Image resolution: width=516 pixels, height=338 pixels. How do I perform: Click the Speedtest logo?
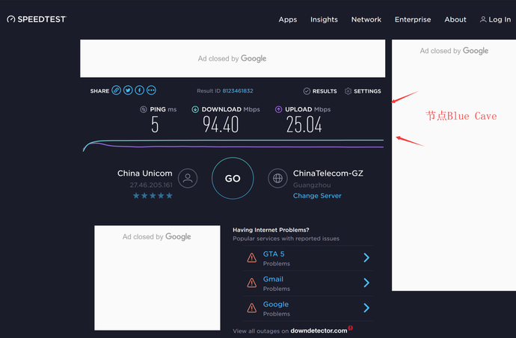pyautogui.click(x=36, y=19)
